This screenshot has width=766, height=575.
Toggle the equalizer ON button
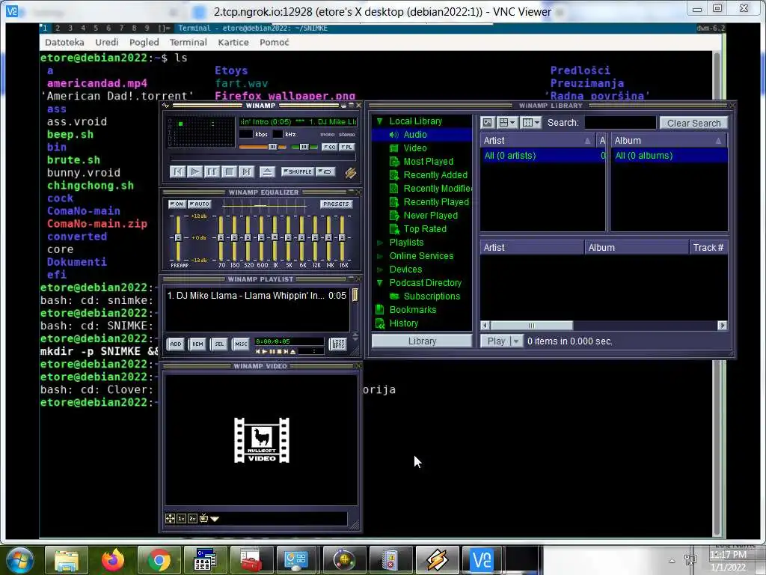point(177,204)
